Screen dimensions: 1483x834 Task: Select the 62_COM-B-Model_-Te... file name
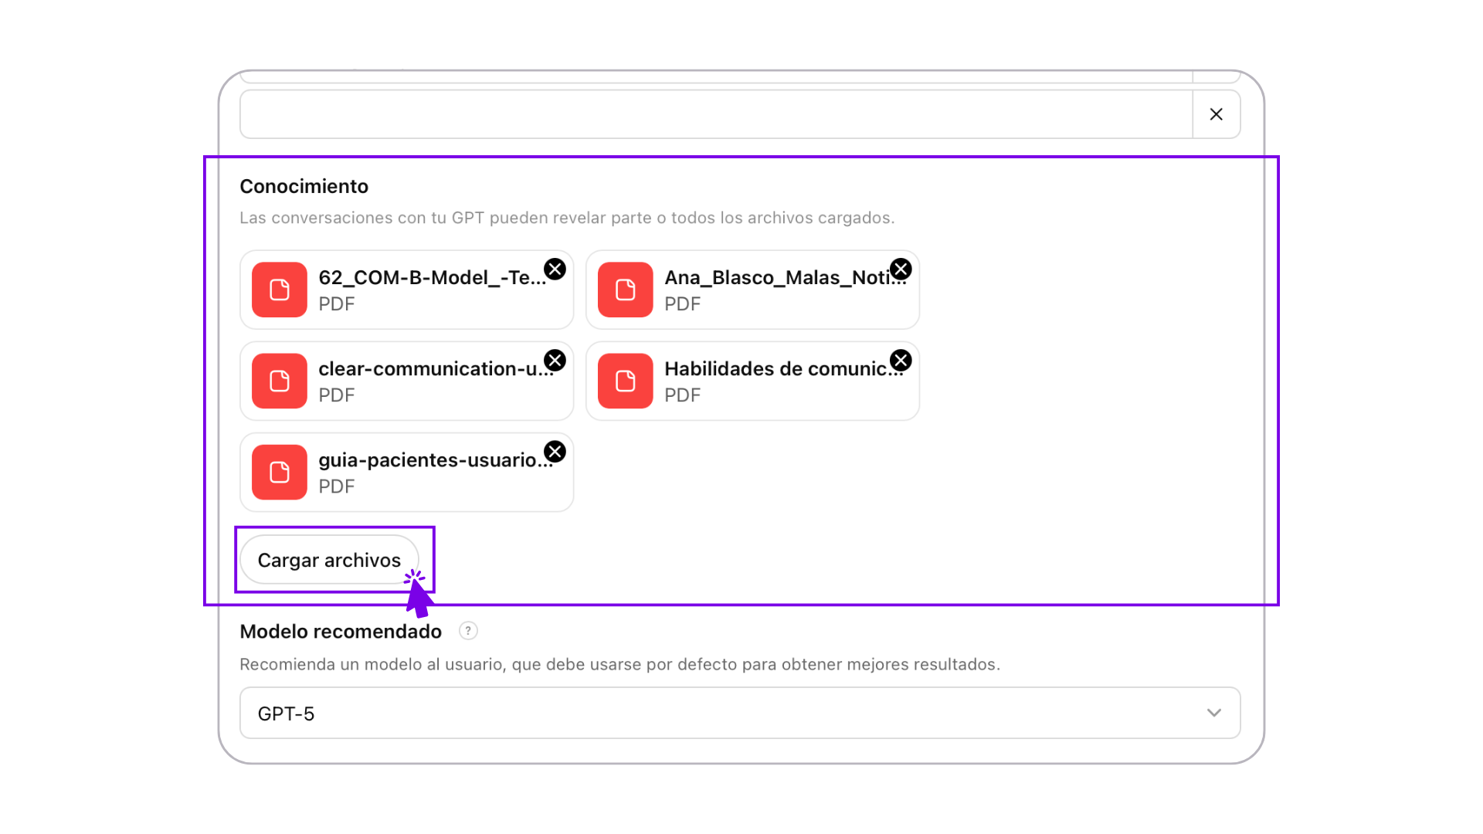432,277
